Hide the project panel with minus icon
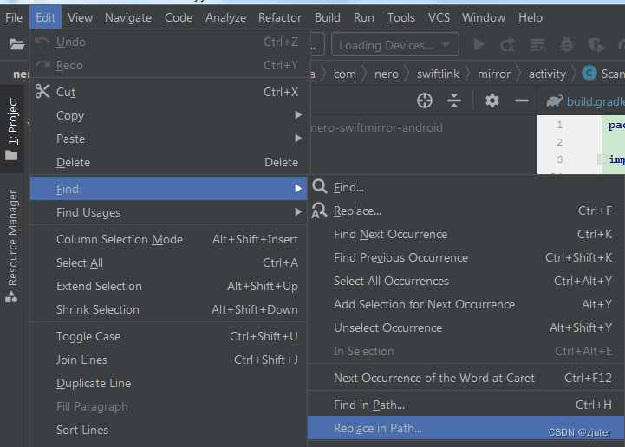 point(521,100)
